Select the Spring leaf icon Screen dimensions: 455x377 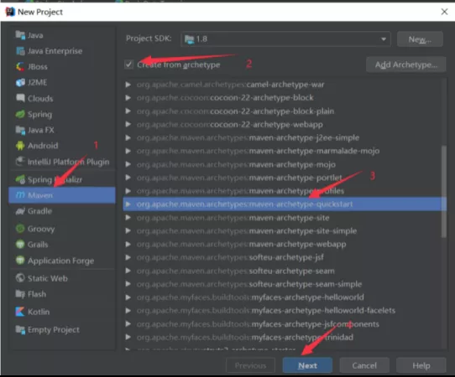[20, 114]
